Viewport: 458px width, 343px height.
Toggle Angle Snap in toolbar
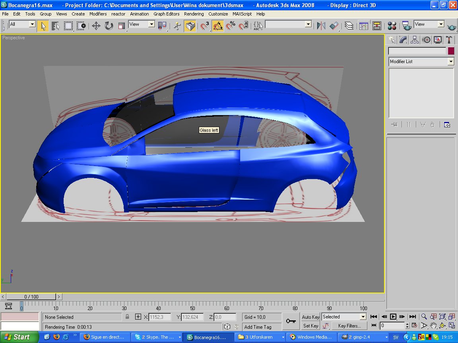217,26
